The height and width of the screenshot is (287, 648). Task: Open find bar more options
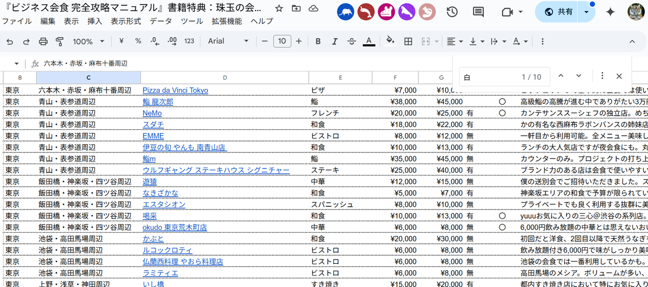[x=602, y=76]
